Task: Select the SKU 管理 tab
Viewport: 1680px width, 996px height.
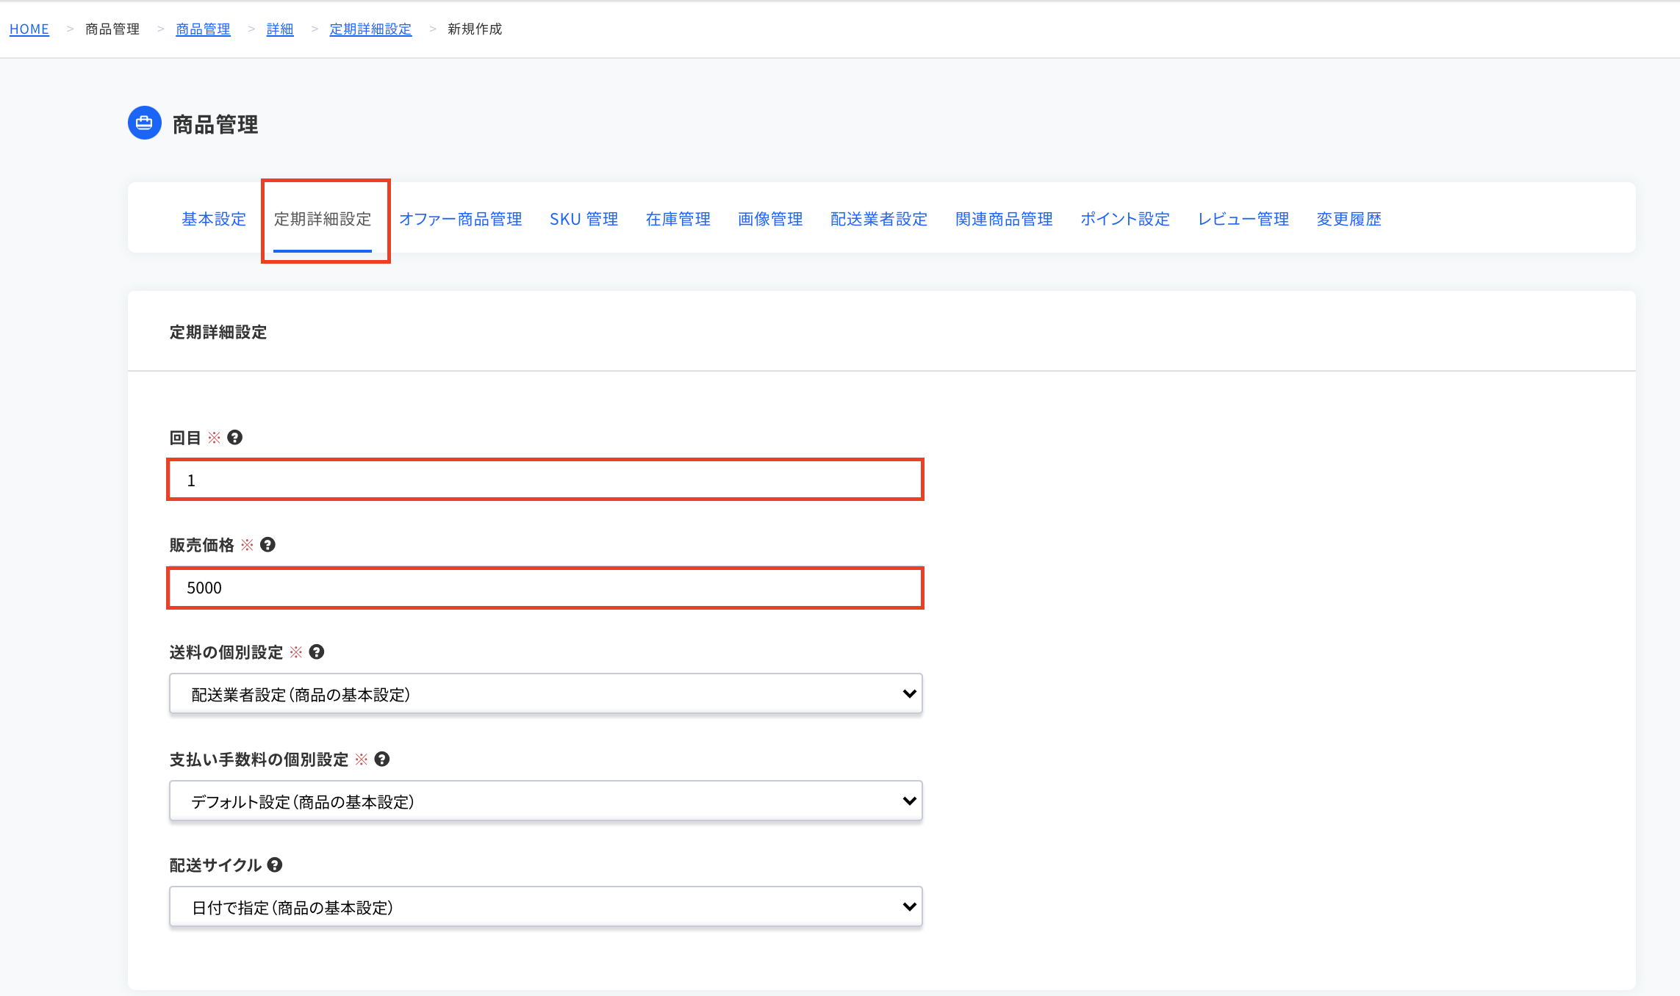Action: (x=584, y=219)
